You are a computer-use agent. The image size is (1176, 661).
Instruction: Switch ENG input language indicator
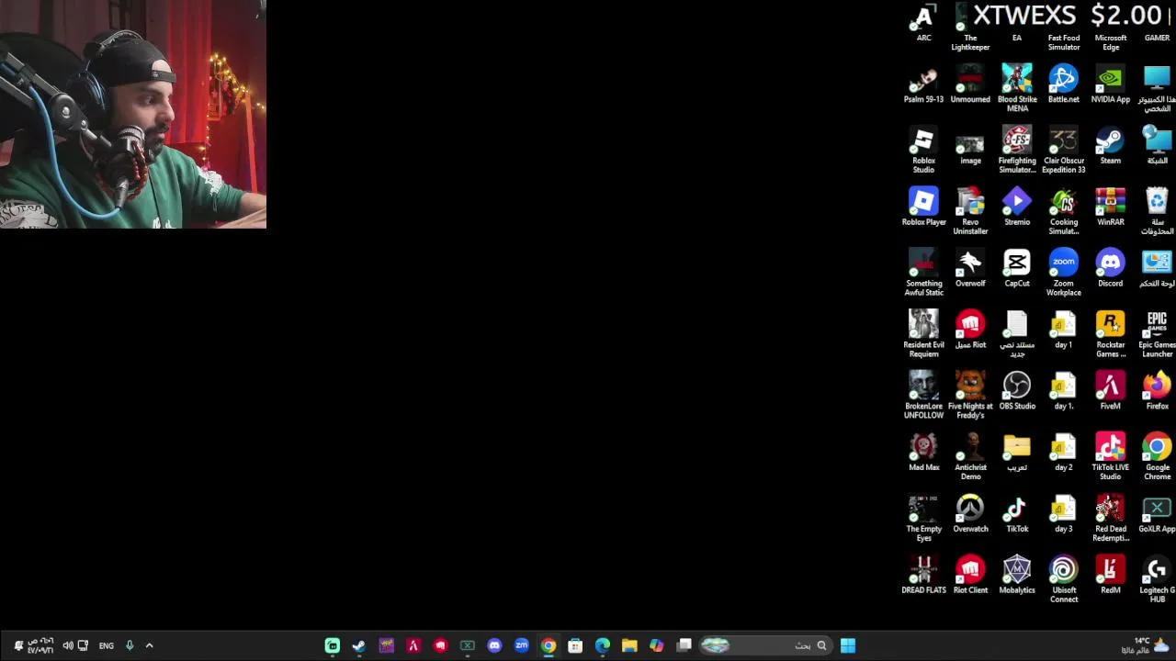(107, 645)
